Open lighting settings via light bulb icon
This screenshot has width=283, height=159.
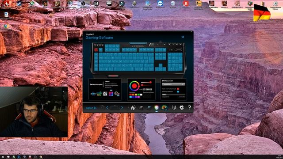[x=156, y=107]
